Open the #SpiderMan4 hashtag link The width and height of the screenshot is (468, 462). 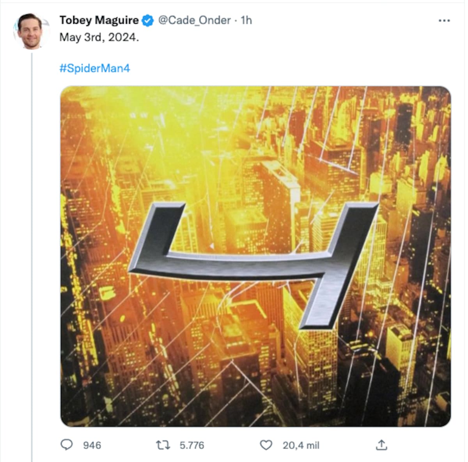click(x=95, y=68)
